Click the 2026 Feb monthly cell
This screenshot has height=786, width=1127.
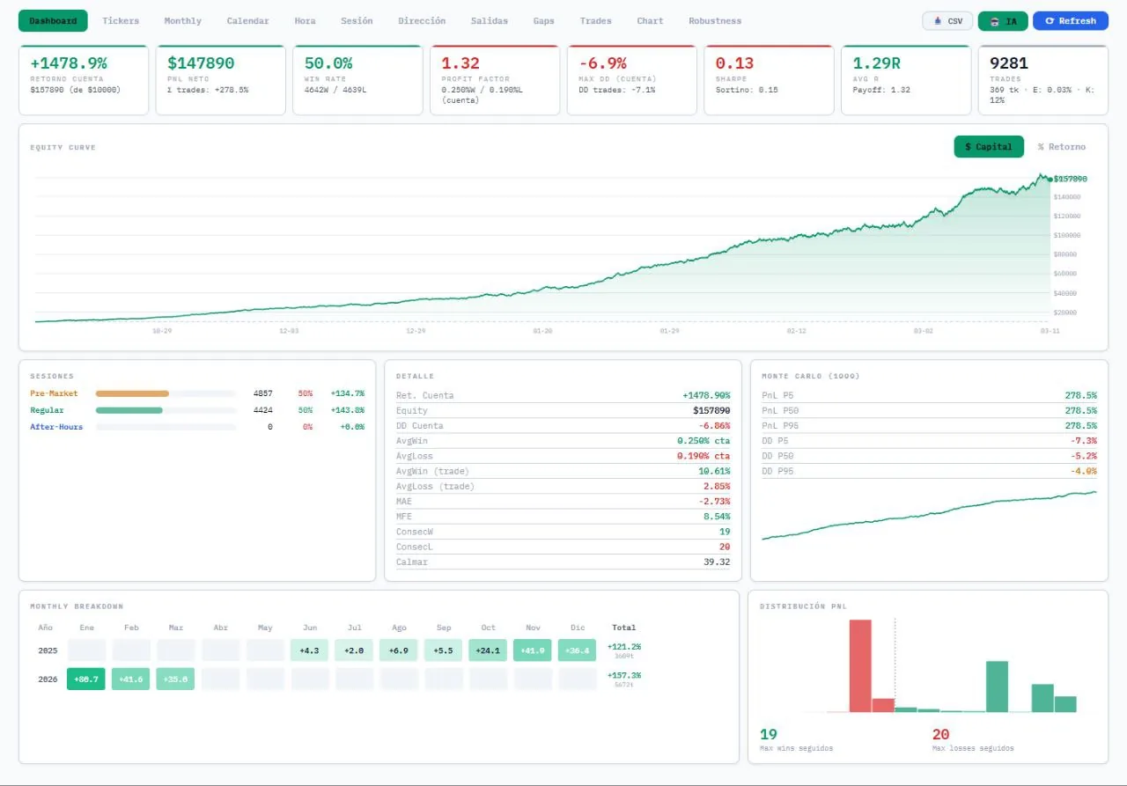[x=130, y=679]
